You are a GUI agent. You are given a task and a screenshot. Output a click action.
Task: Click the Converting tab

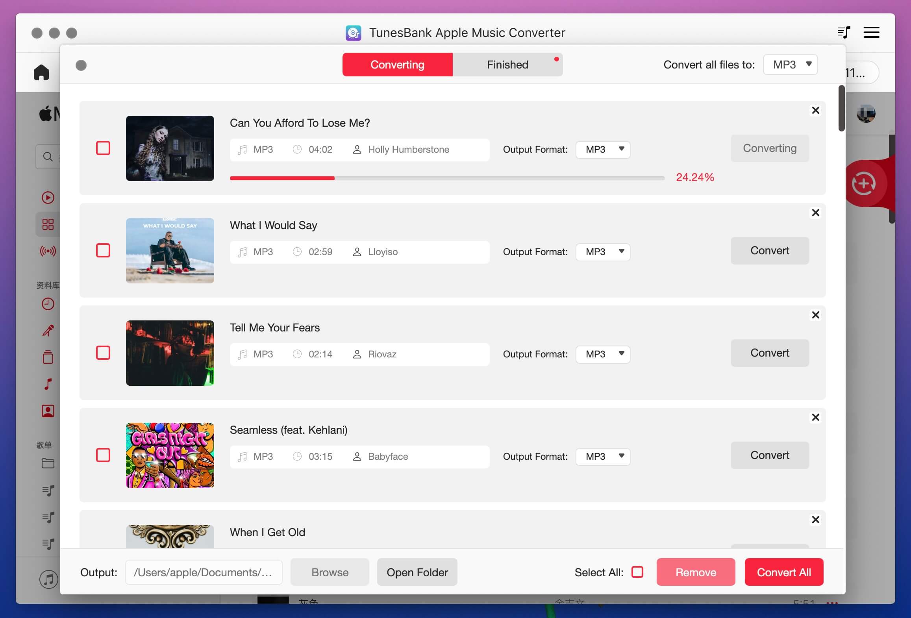(397, 64)
